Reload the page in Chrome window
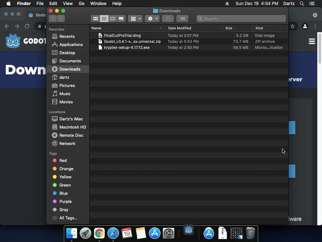The width and height of the screenshot is (322, 242). click(27, 26)
